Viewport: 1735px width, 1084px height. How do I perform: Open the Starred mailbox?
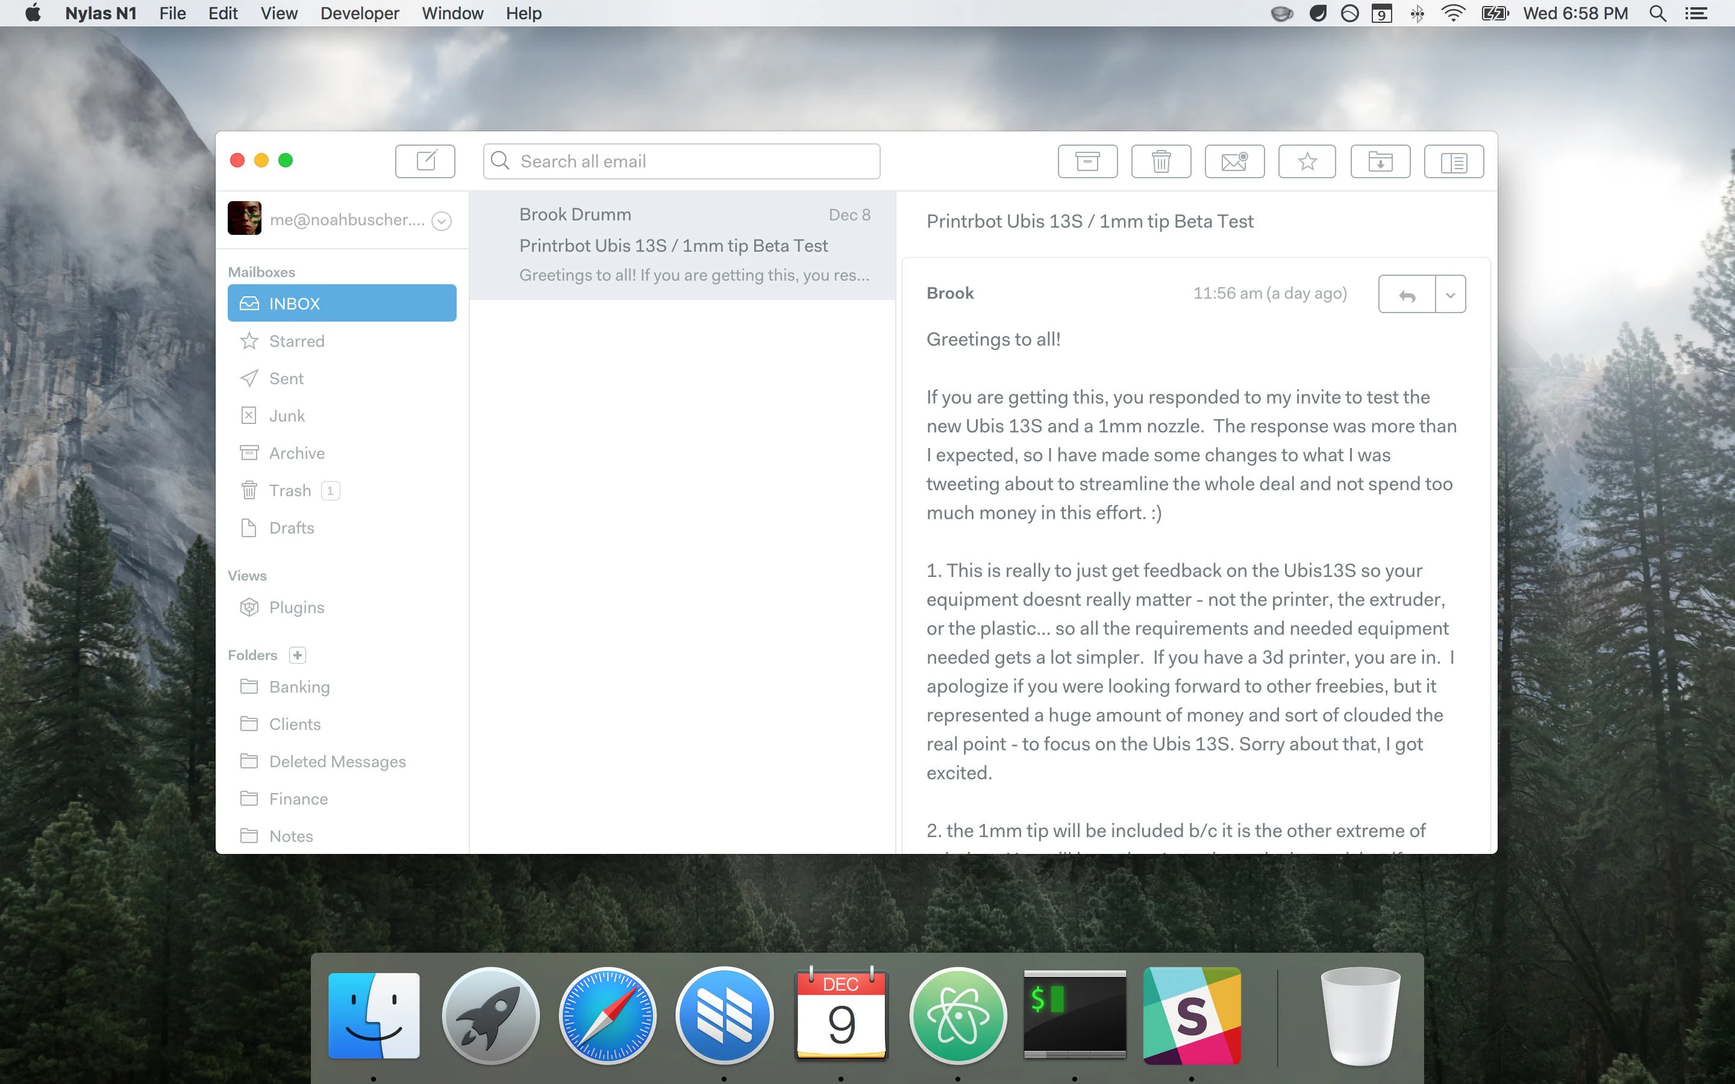point(297,341)
